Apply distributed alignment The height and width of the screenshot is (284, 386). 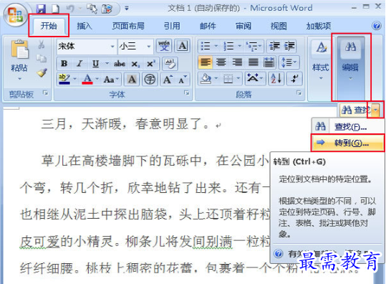click(x=269, y=62)
